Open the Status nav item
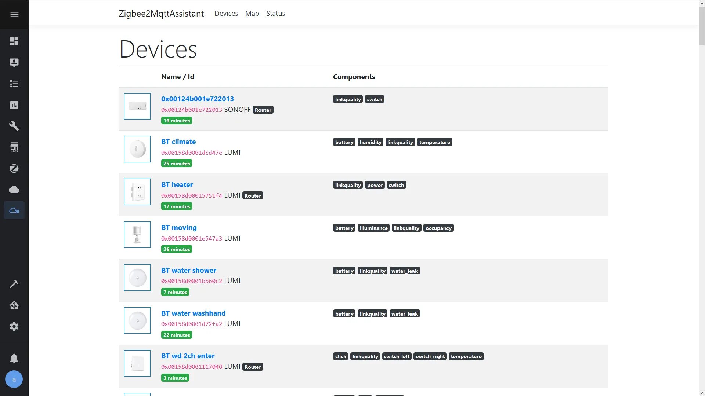 (275, 14)
